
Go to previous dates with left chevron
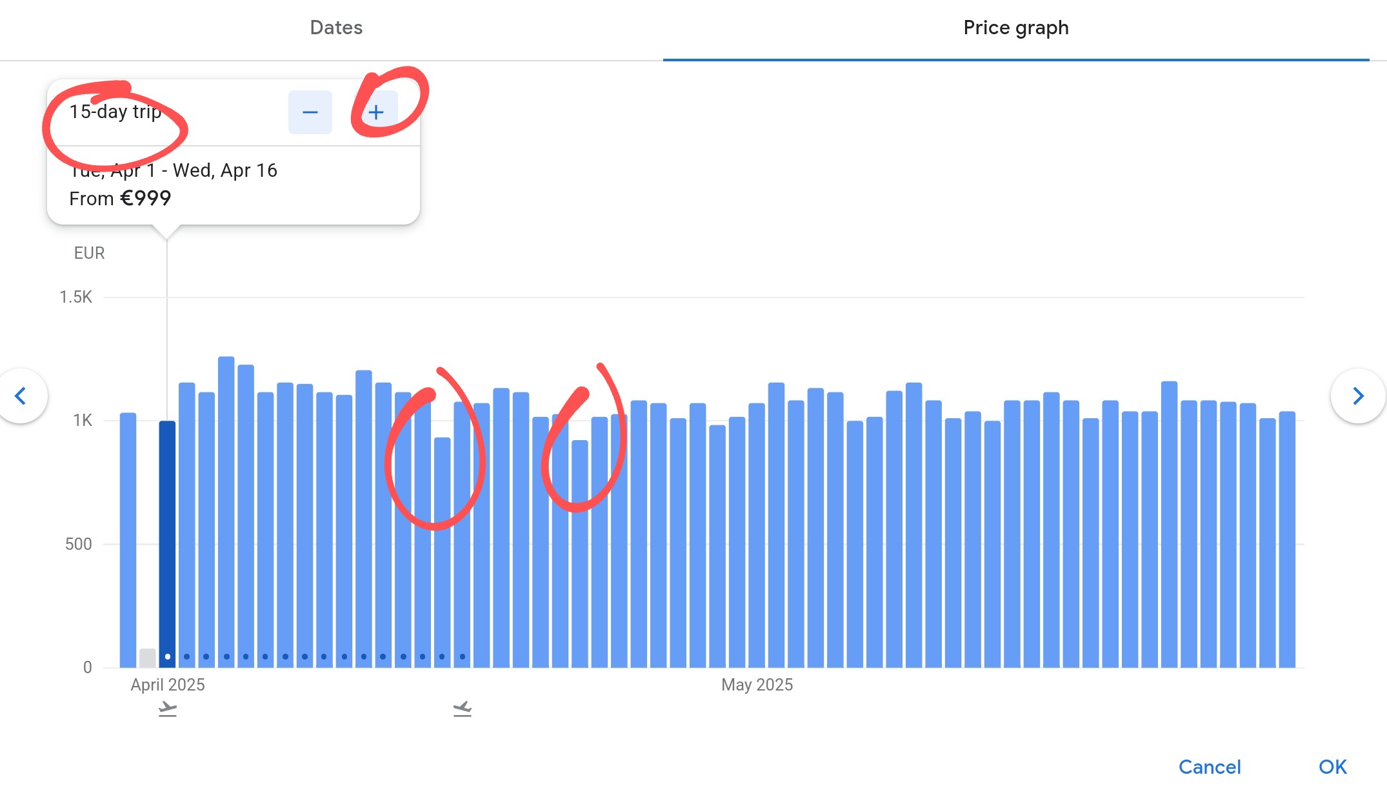pos(21,396)
